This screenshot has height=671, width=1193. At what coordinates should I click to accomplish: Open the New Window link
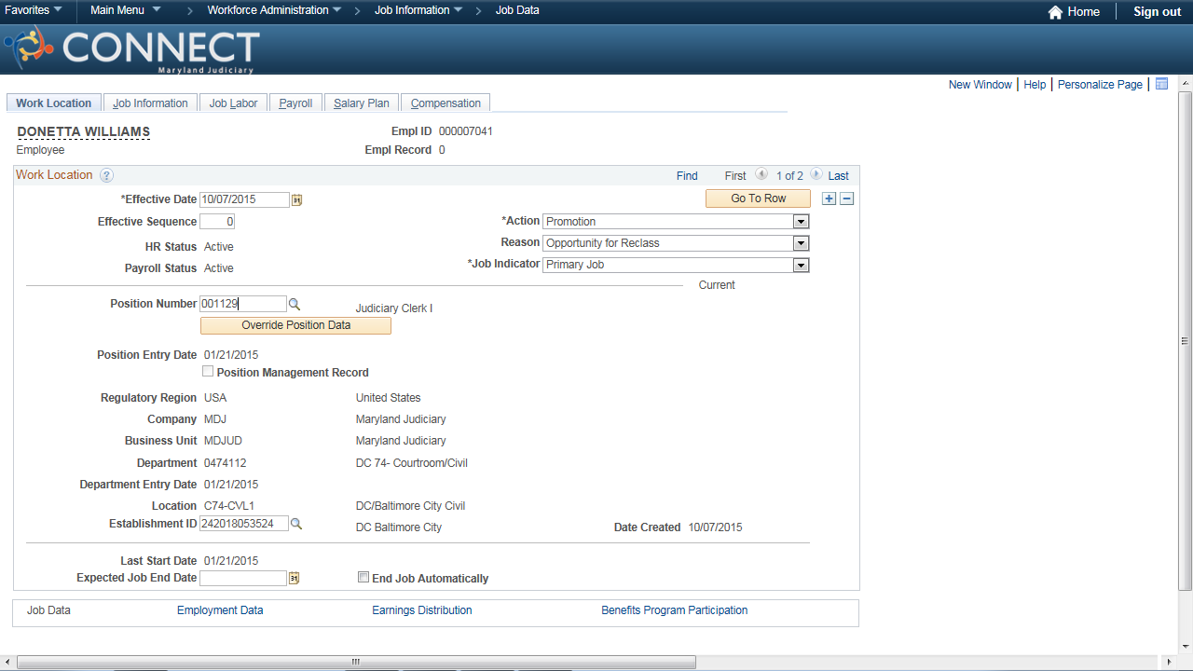click(x=980, y=85)
